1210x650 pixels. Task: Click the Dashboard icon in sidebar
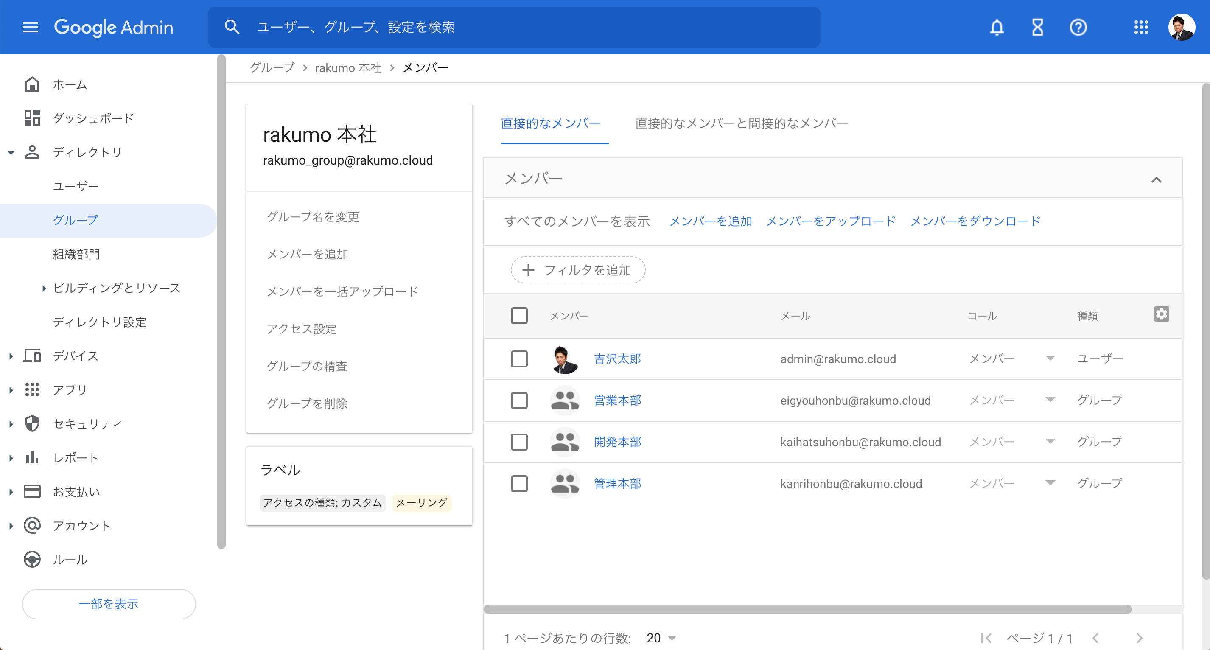(x=32, y=118)
